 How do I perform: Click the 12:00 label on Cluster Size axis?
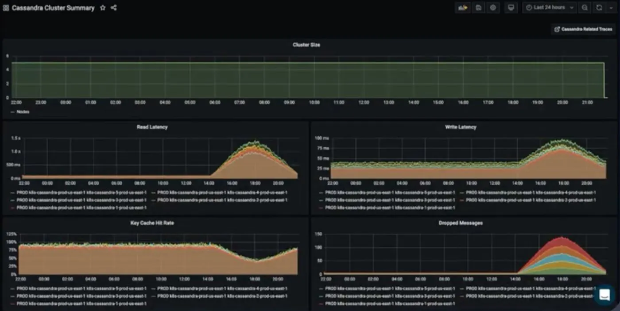point(364,102)
